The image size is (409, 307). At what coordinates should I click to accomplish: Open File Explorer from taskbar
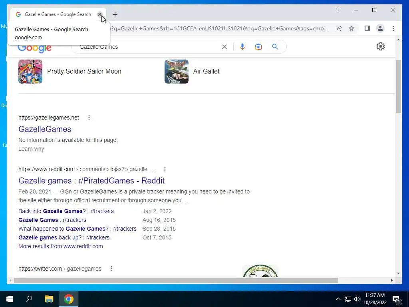(x=49, y=299)
